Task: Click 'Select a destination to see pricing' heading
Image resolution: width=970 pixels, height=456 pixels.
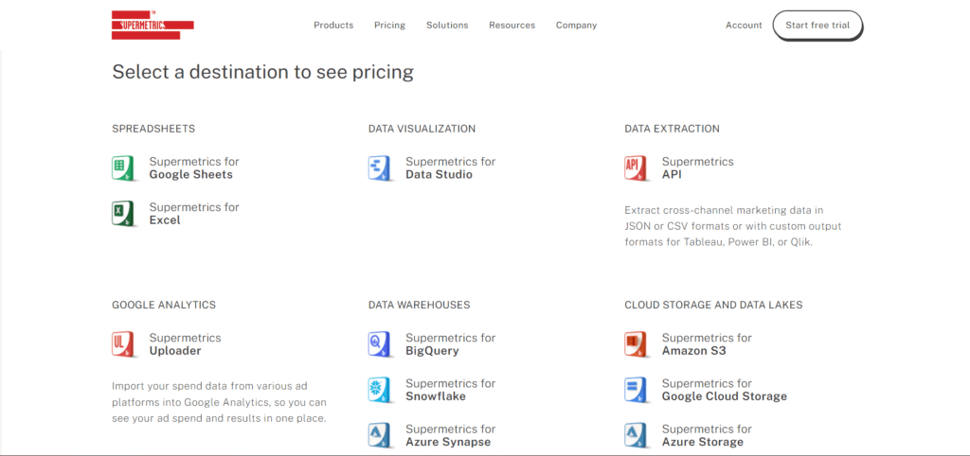Action: coord(263,72)
